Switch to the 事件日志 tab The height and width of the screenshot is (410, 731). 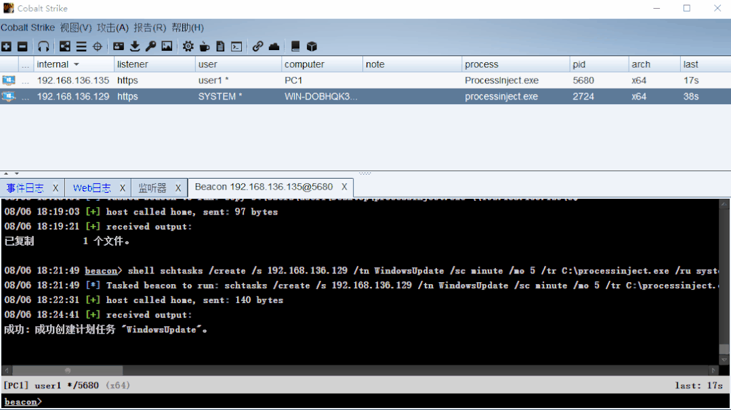25,188
